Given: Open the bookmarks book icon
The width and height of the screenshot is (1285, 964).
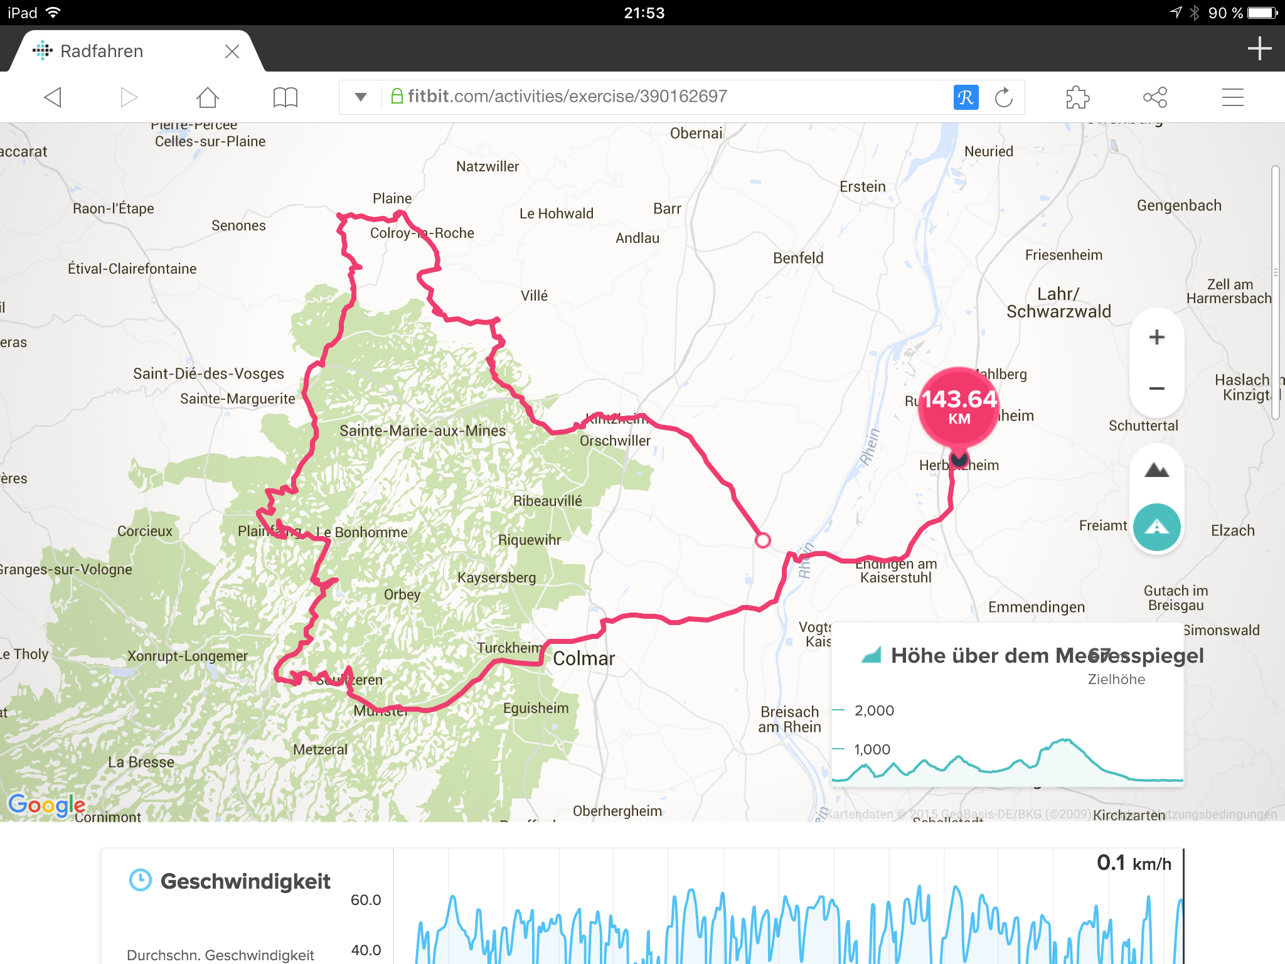Looking at the screenshot, I should (x=285, y=97).
